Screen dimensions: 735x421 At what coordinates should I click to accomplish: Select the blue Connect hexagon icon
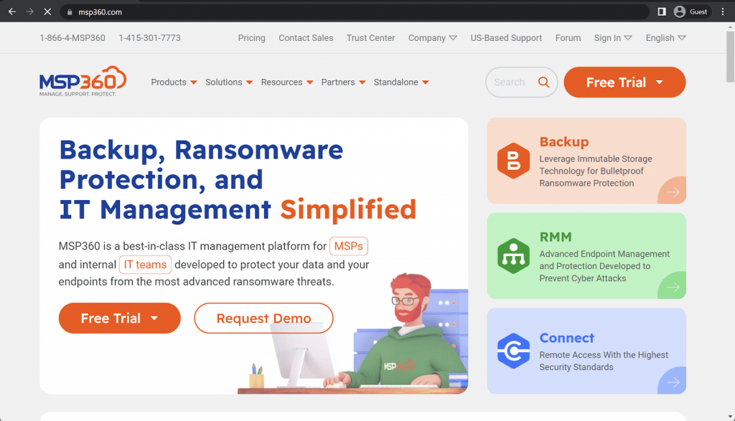(x=513, y=351)
